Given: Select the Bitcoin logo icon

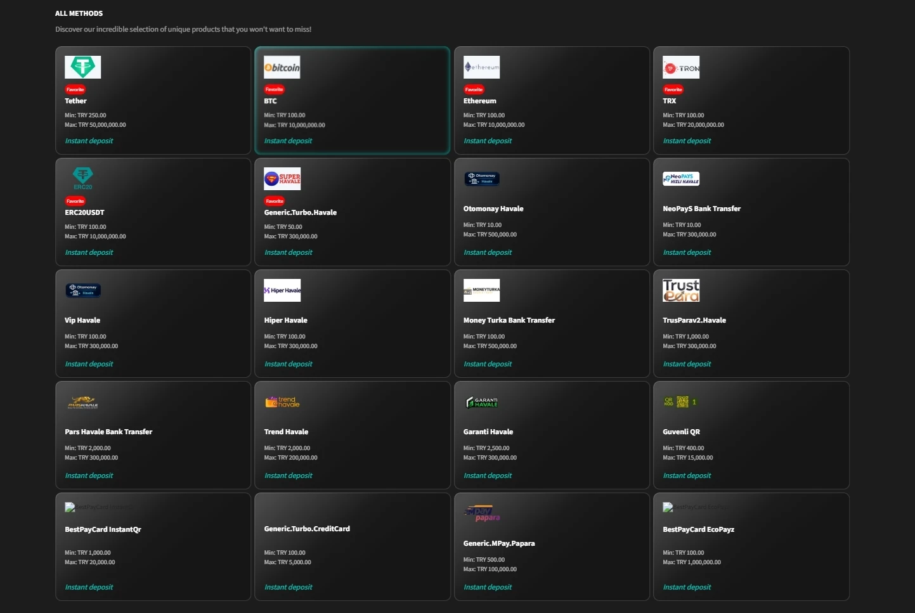Looking at the screenshot, I should click(282, 67).
